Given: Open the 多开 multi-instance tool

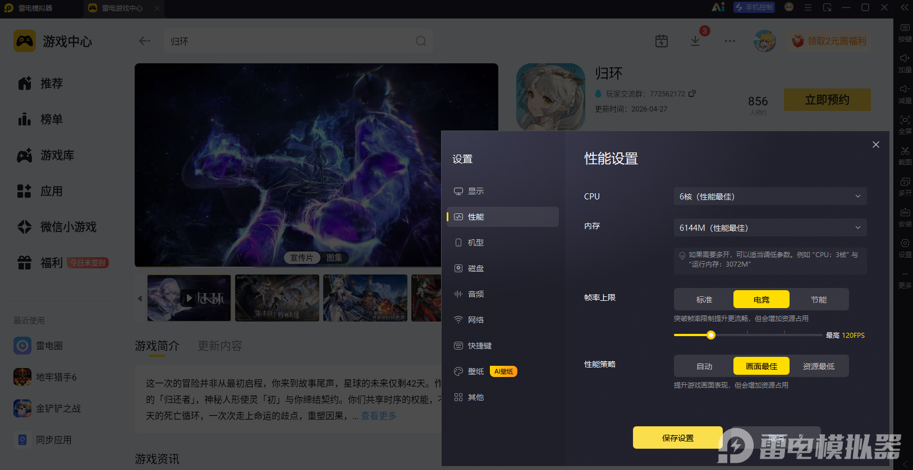Looking at the screenshot, I should [905, 187].
